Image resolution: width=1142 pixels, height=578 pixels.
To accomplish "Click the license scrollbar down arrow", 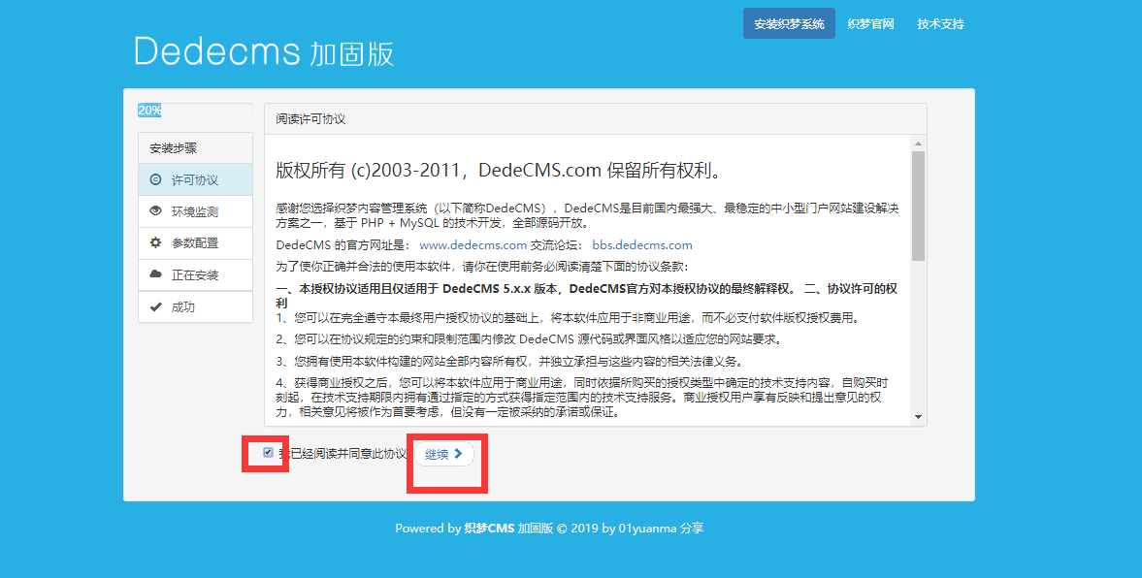I will 918,417.
